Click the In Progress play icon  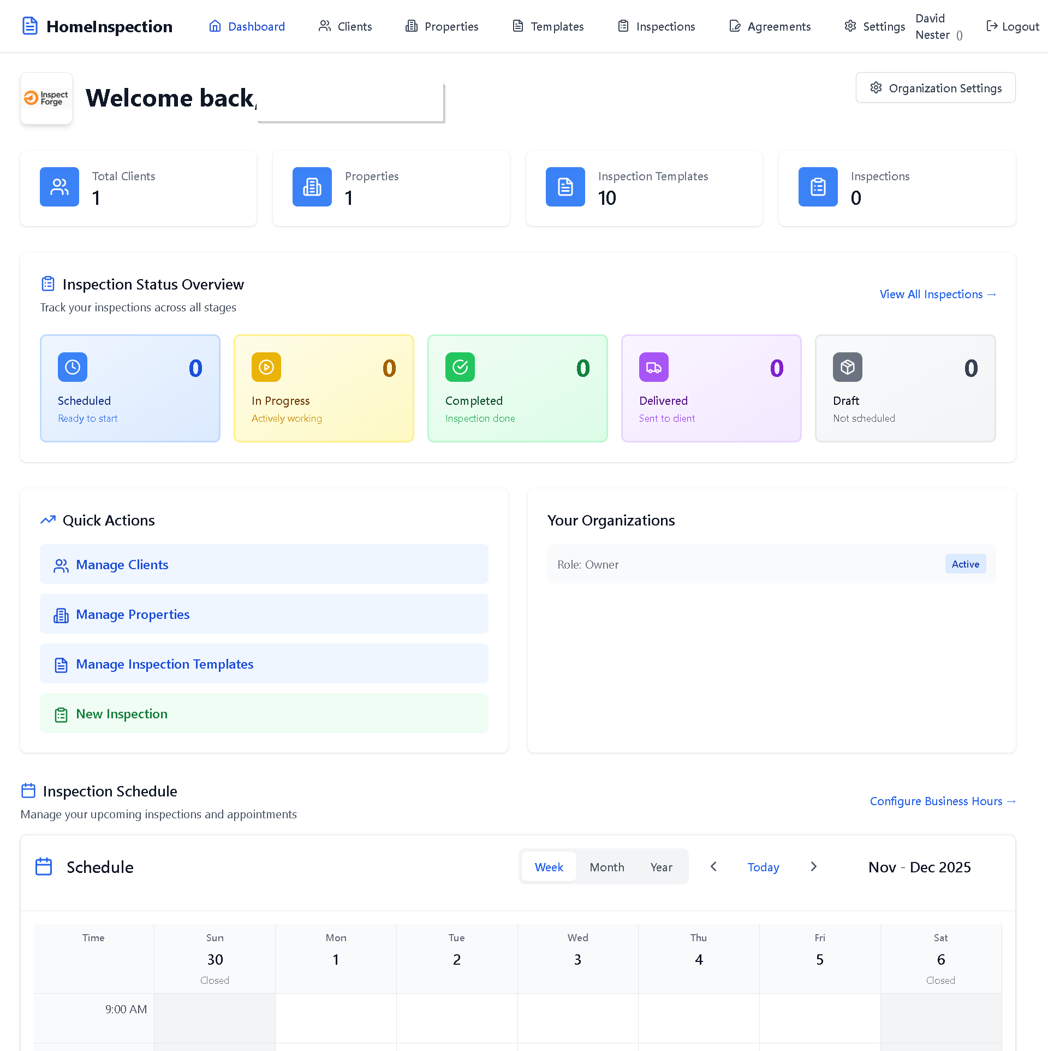[x=266, y=367]
